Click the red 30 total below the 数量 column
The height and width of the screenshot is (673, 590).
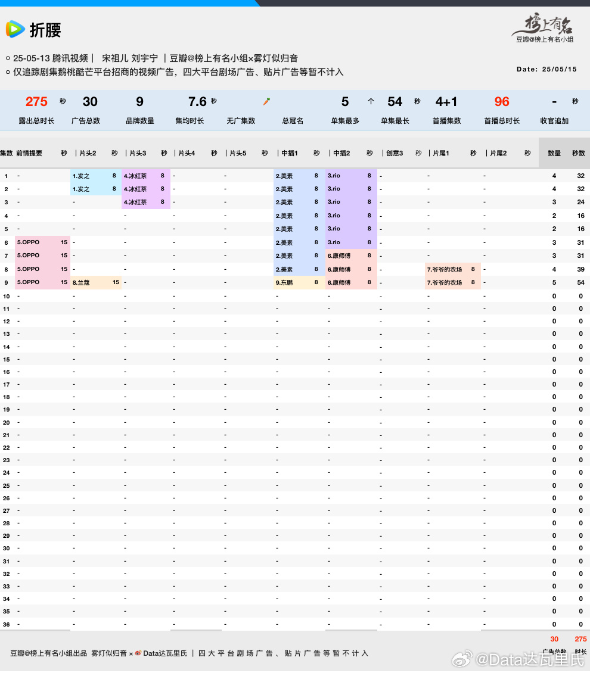(554, 639)
